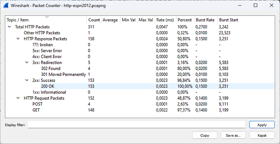Select the 4xx: Client Error row
The height and width of the screenshot is (144, 280).
click(x=140, y=57)
